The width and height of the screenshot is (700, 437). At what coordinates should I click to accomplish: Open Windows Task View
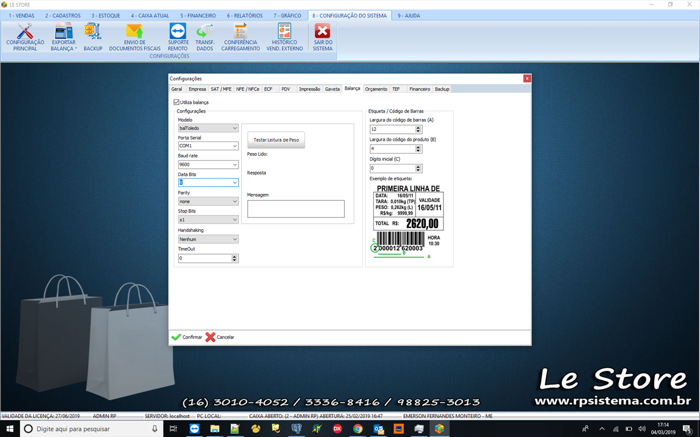(x=173, y=429)
